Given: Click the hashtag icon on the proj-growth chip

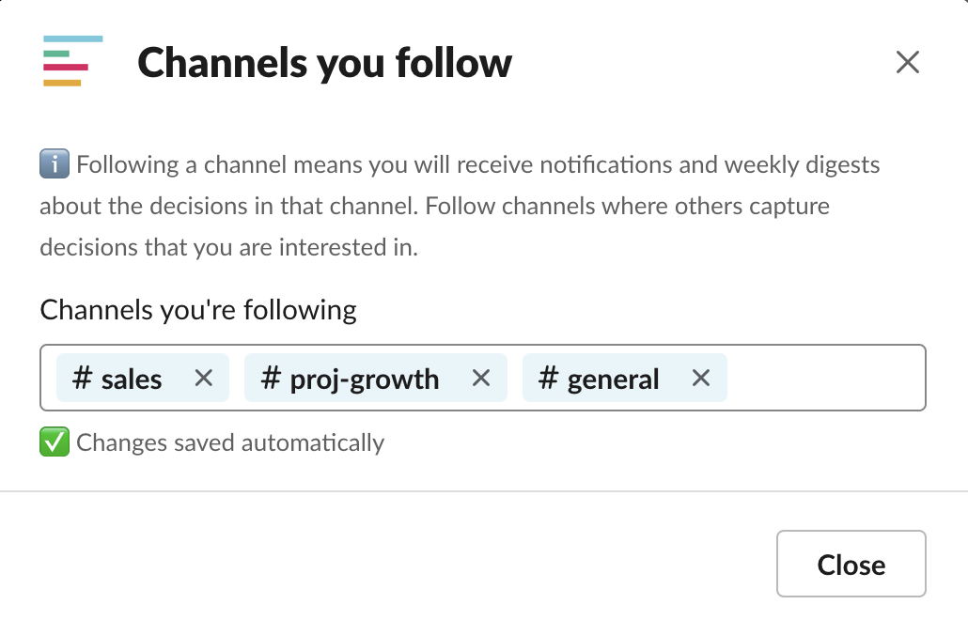Looking at the screenshot, I should click(273, 379).
